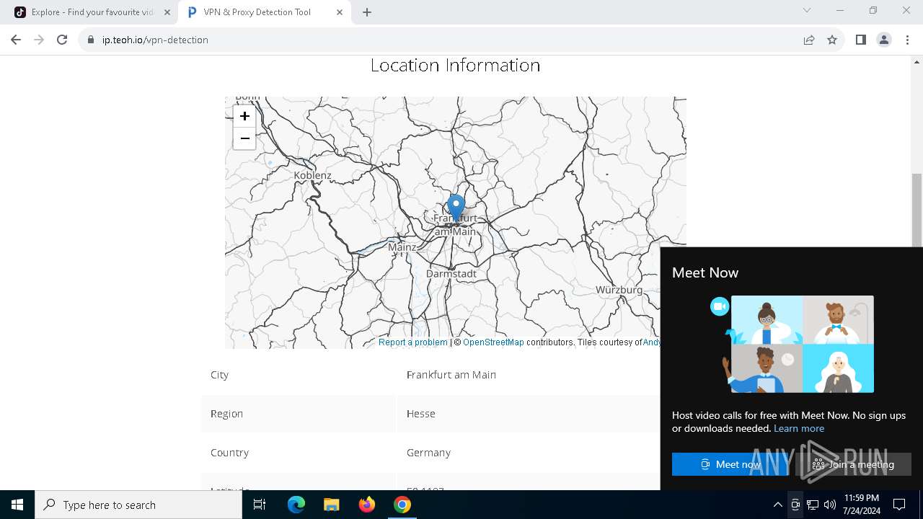Open network settings tray icon
The height and width of the screenshot is (519, 923).
tap(813, 505)
